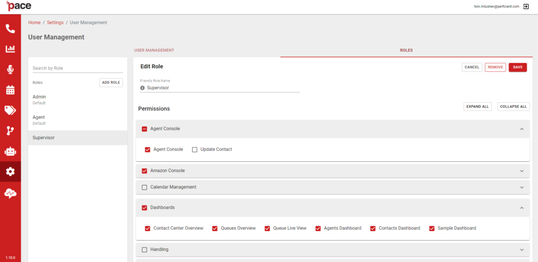
Task: Enable the Calendar Management checkbox
Action: coord(144,187)
